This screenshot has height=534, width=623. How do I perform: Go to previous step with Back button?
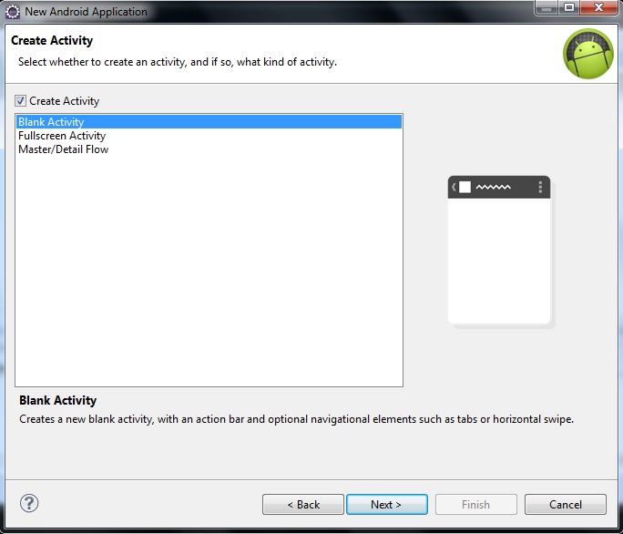pyautogui.click(x=303, y=505)
